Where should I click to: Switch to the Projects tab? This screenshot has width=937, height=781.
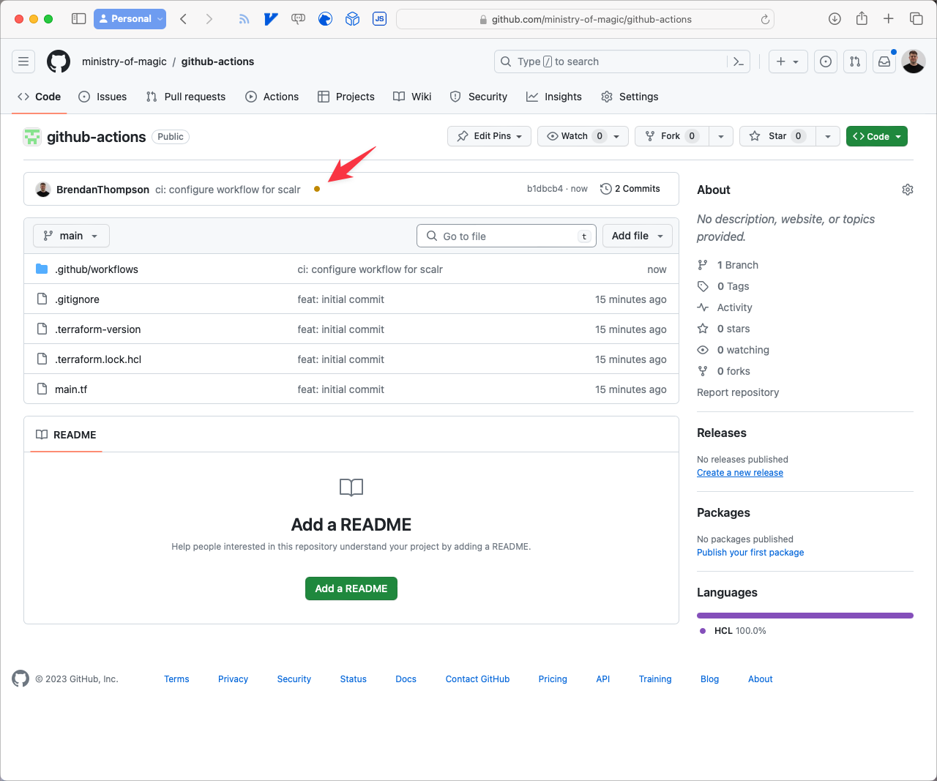point(346,97)
